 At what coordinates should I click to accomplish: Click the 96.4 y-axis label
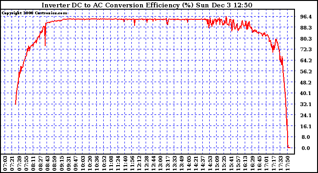click(306, 17)
